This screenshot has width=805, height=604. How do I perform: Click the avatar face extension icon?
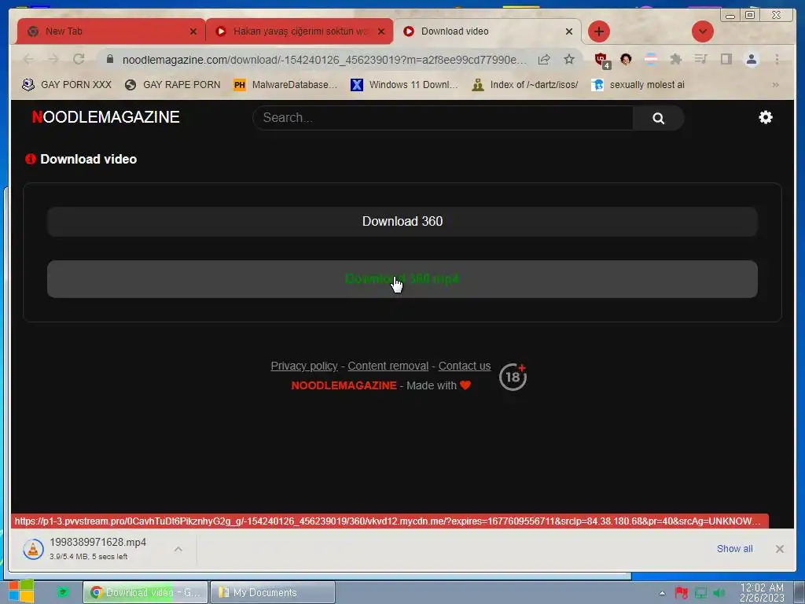(626, 60)
